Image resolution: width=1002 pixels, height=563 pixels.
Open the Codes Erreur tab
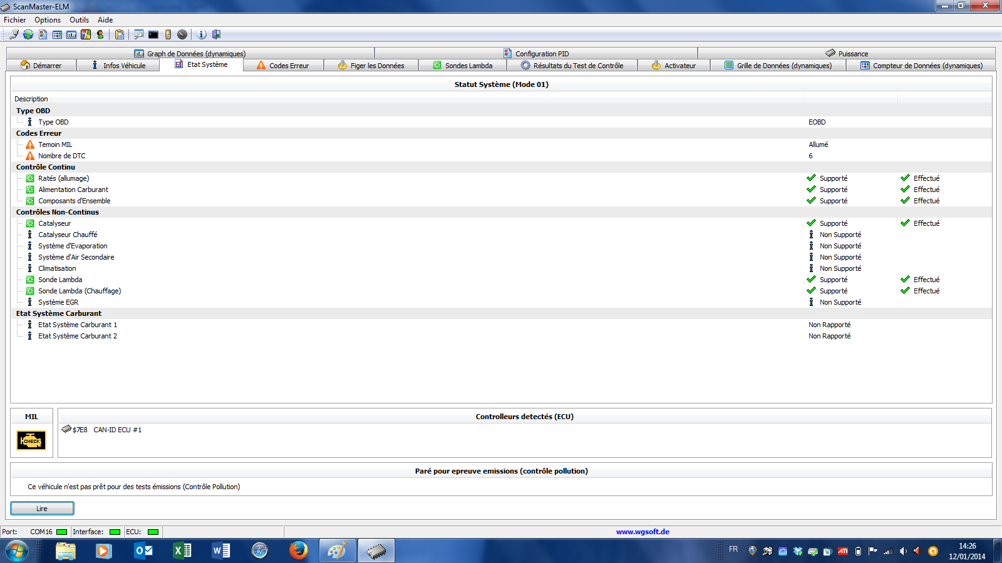pyautogui.click(x=283, y=66)
